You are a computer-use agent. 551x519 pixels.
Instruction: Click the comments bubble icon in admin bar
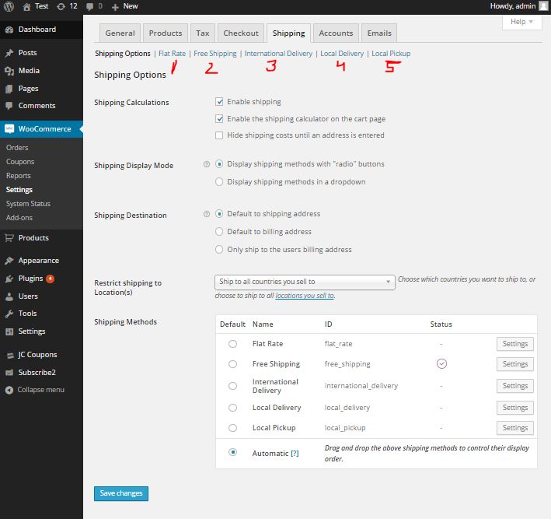point(90,6)
